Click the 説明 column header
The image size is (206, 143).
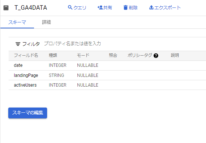click(x=175, y=55)
